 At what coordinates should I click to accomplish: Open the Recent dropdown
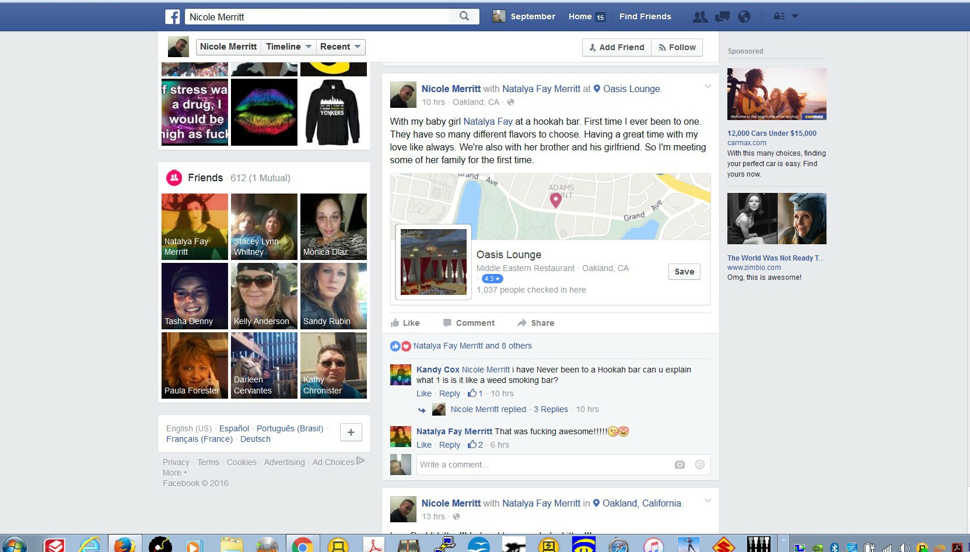[341, 47]
